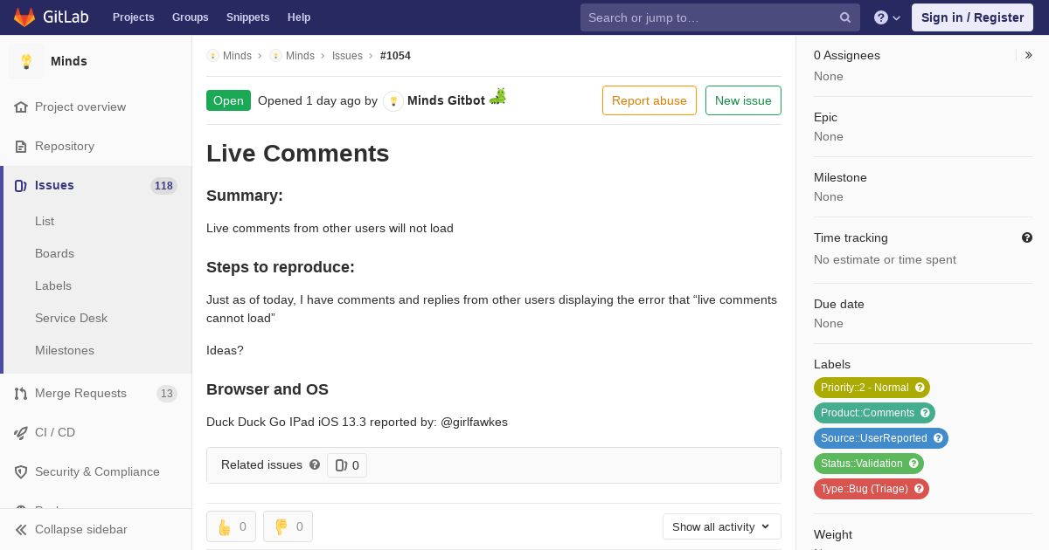The height and width of the screenshot is (550, 1049).
Task: Click the Epic heading in right sidebar
Action: pos(825,117)
